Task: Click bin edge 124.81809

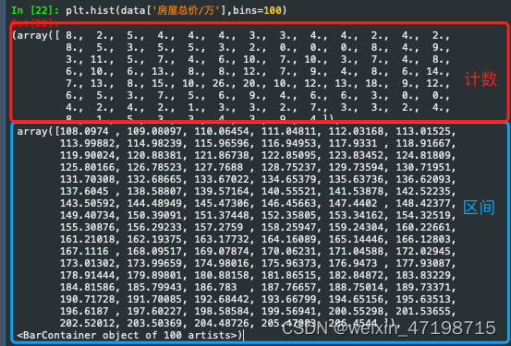Action: click(x=423, y=155)
